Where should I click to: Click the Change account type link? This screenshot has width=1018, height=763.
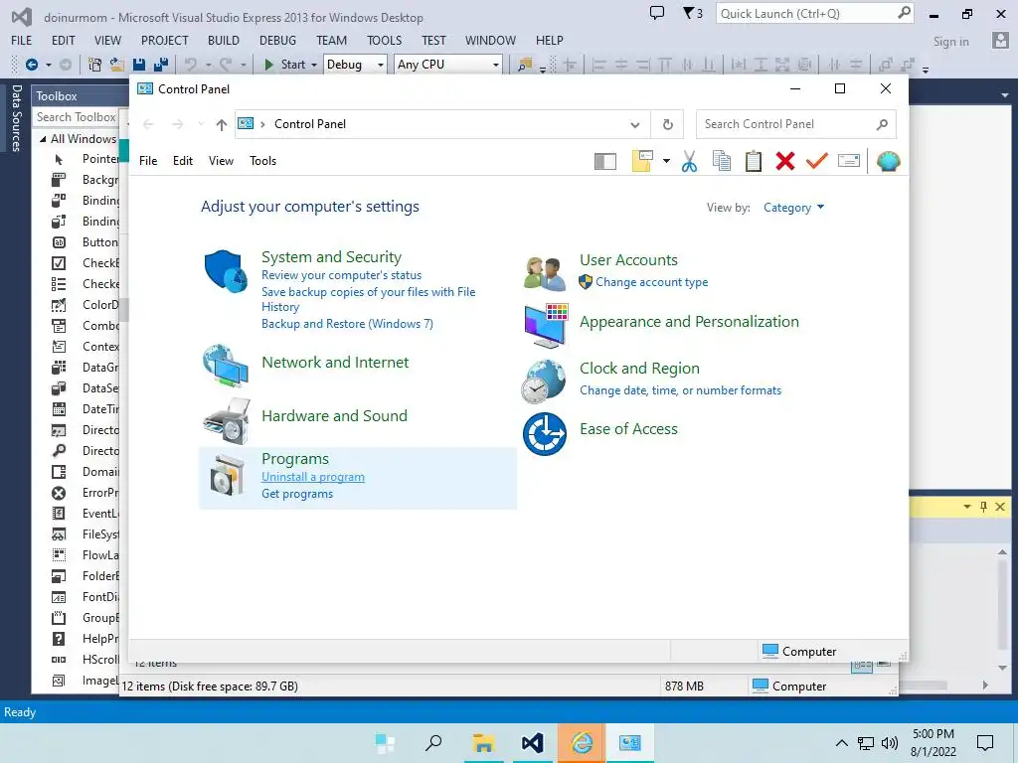(x=652, y=282)
